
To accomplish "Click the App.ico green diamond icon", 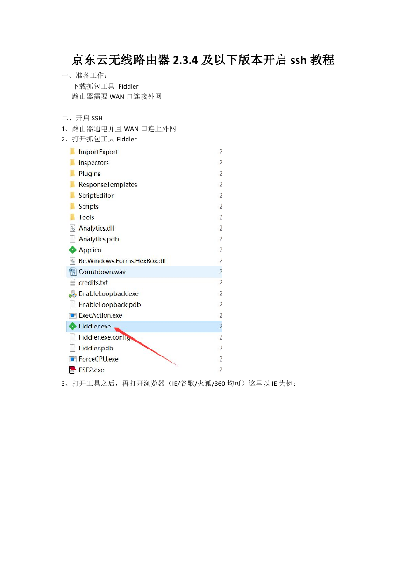I will (72, 250).
